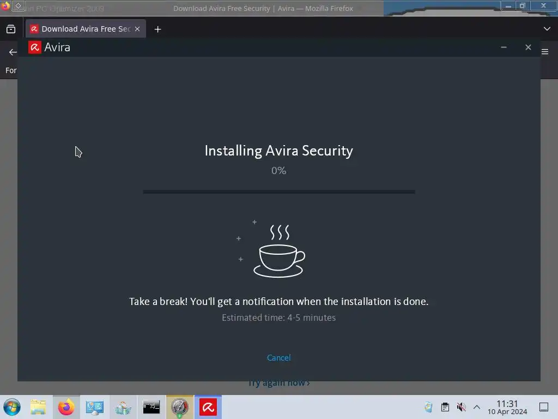The width and height of the screenshot is (558, 419).
Task: Click the 0% progress text
Action: point(278,171)
